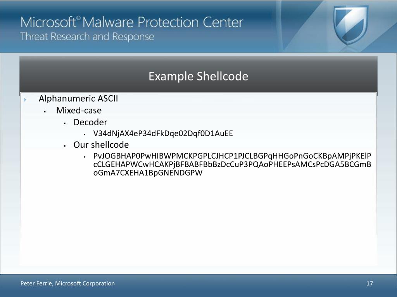Viewport: 397px width, 297px height.
Task: Click slide number 17 in the footer
Action: coord(369,283)
